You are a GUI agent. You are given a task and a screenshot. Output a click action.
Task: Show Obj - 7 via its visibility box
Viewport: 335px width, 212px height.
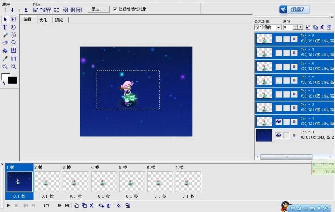[278, 53]
